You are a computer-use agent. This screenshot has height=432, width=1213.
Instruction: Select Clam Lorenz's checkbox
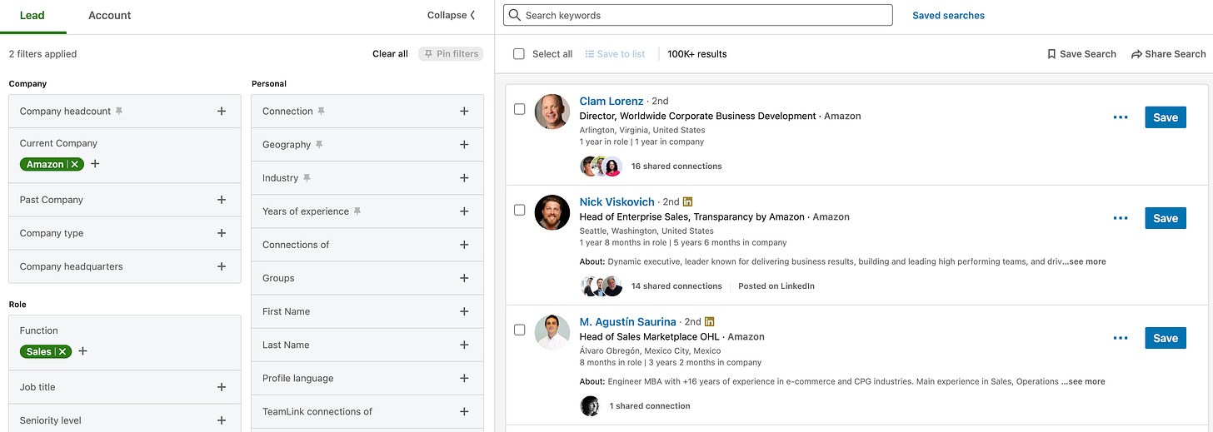pos(519,109)
